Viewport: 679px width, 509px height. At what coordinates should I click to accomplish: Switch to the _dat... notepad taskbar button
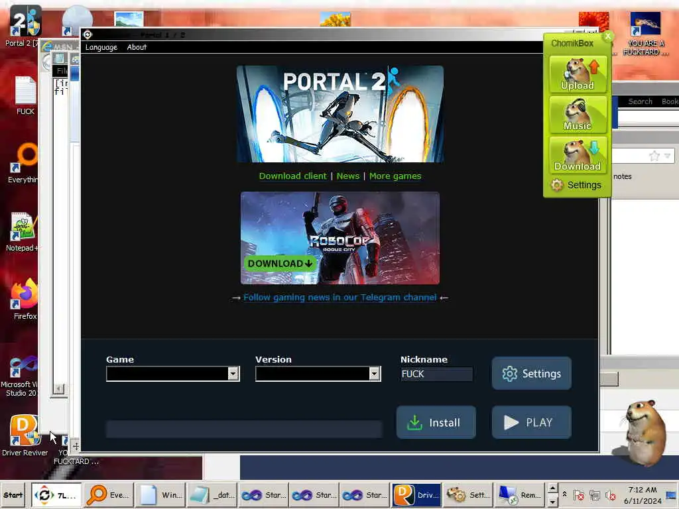[x=210, y=495]
